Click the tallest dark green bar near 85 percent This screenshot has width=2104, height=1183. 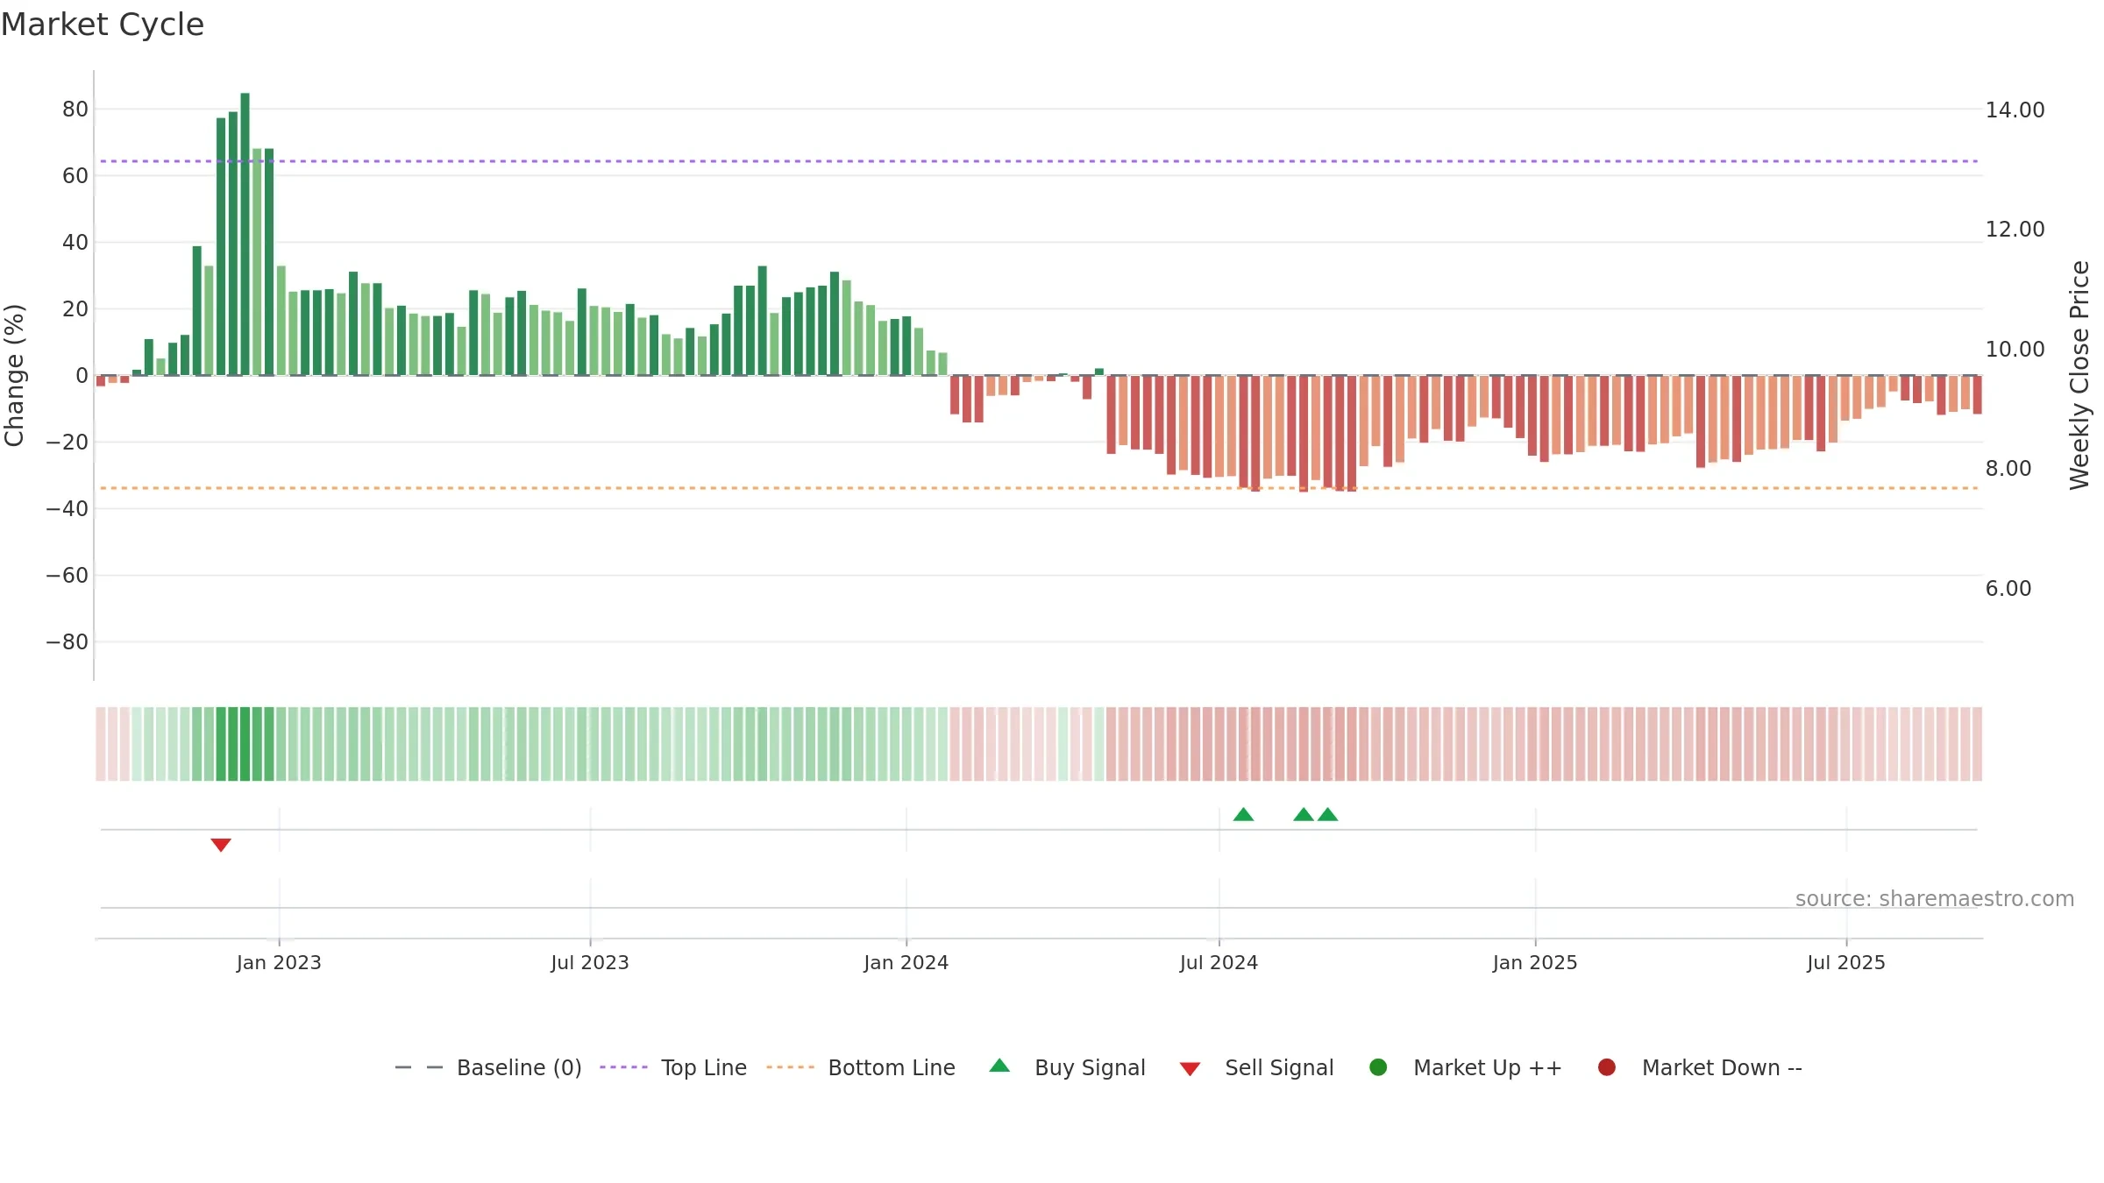click(x=245, y=234)
